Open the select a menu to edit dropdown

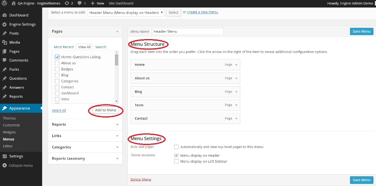(x=126, y=12)
